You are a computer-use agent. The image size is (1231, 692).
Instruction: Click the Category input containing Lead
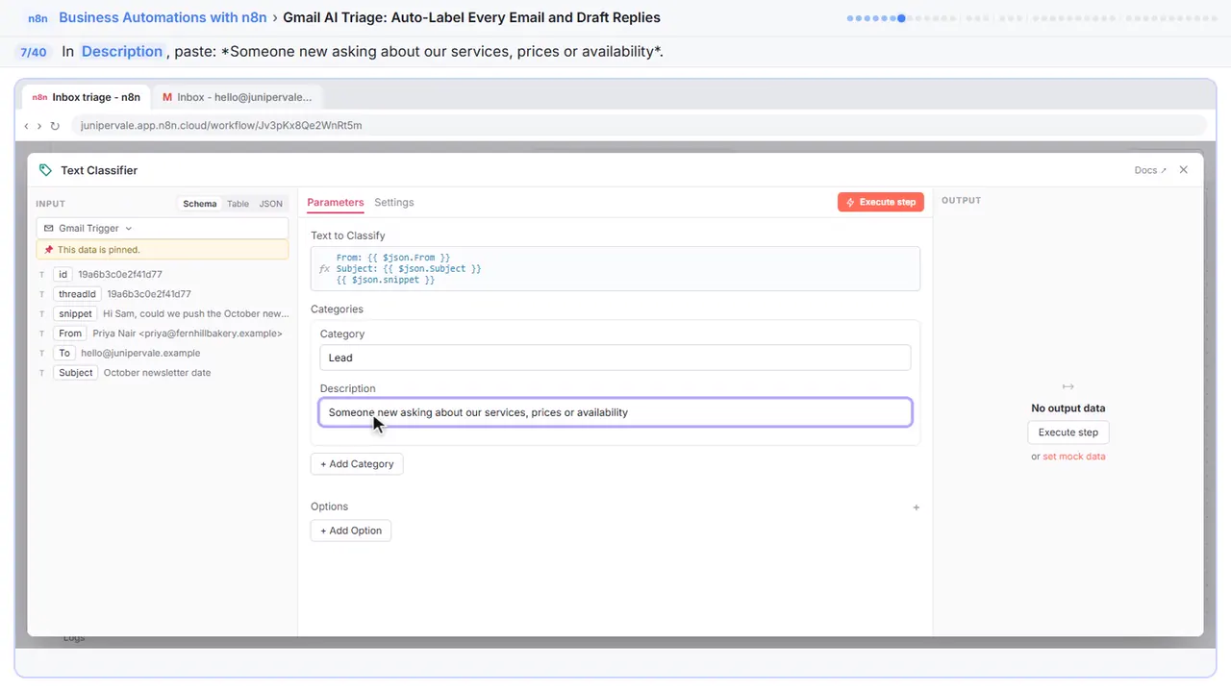[615, 358]
